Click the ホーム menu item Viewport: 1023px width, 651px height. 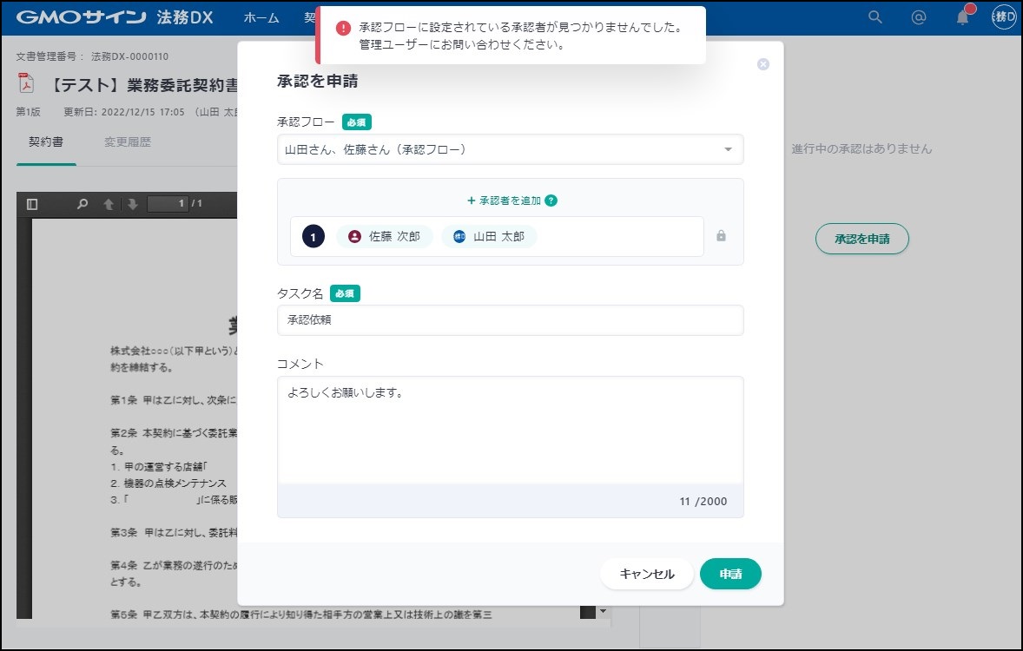click(261, 17)
